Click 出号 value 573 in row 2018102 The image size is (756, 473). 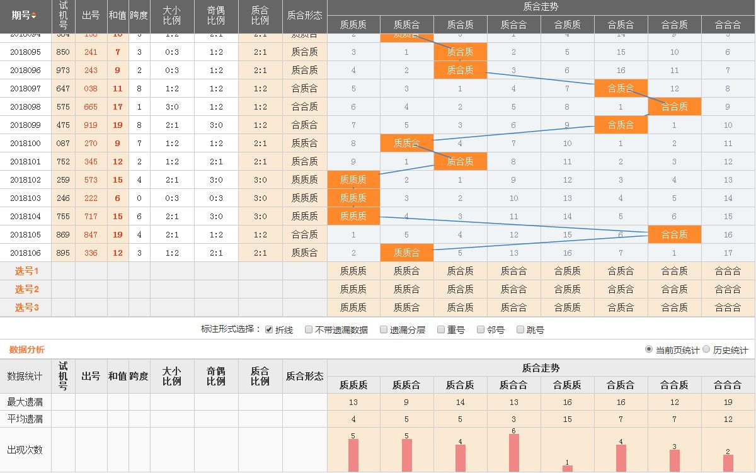pyautogui.click(x=91, y=180)
